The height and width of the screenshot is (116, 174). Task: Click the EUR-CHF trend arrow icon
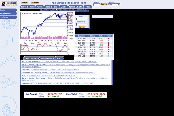(x=109, y=41)
